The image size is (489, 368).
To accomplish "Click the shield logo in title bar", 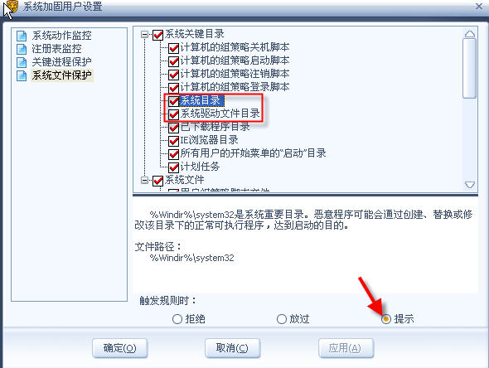I will pyautogui.click(x=12, y=6).
